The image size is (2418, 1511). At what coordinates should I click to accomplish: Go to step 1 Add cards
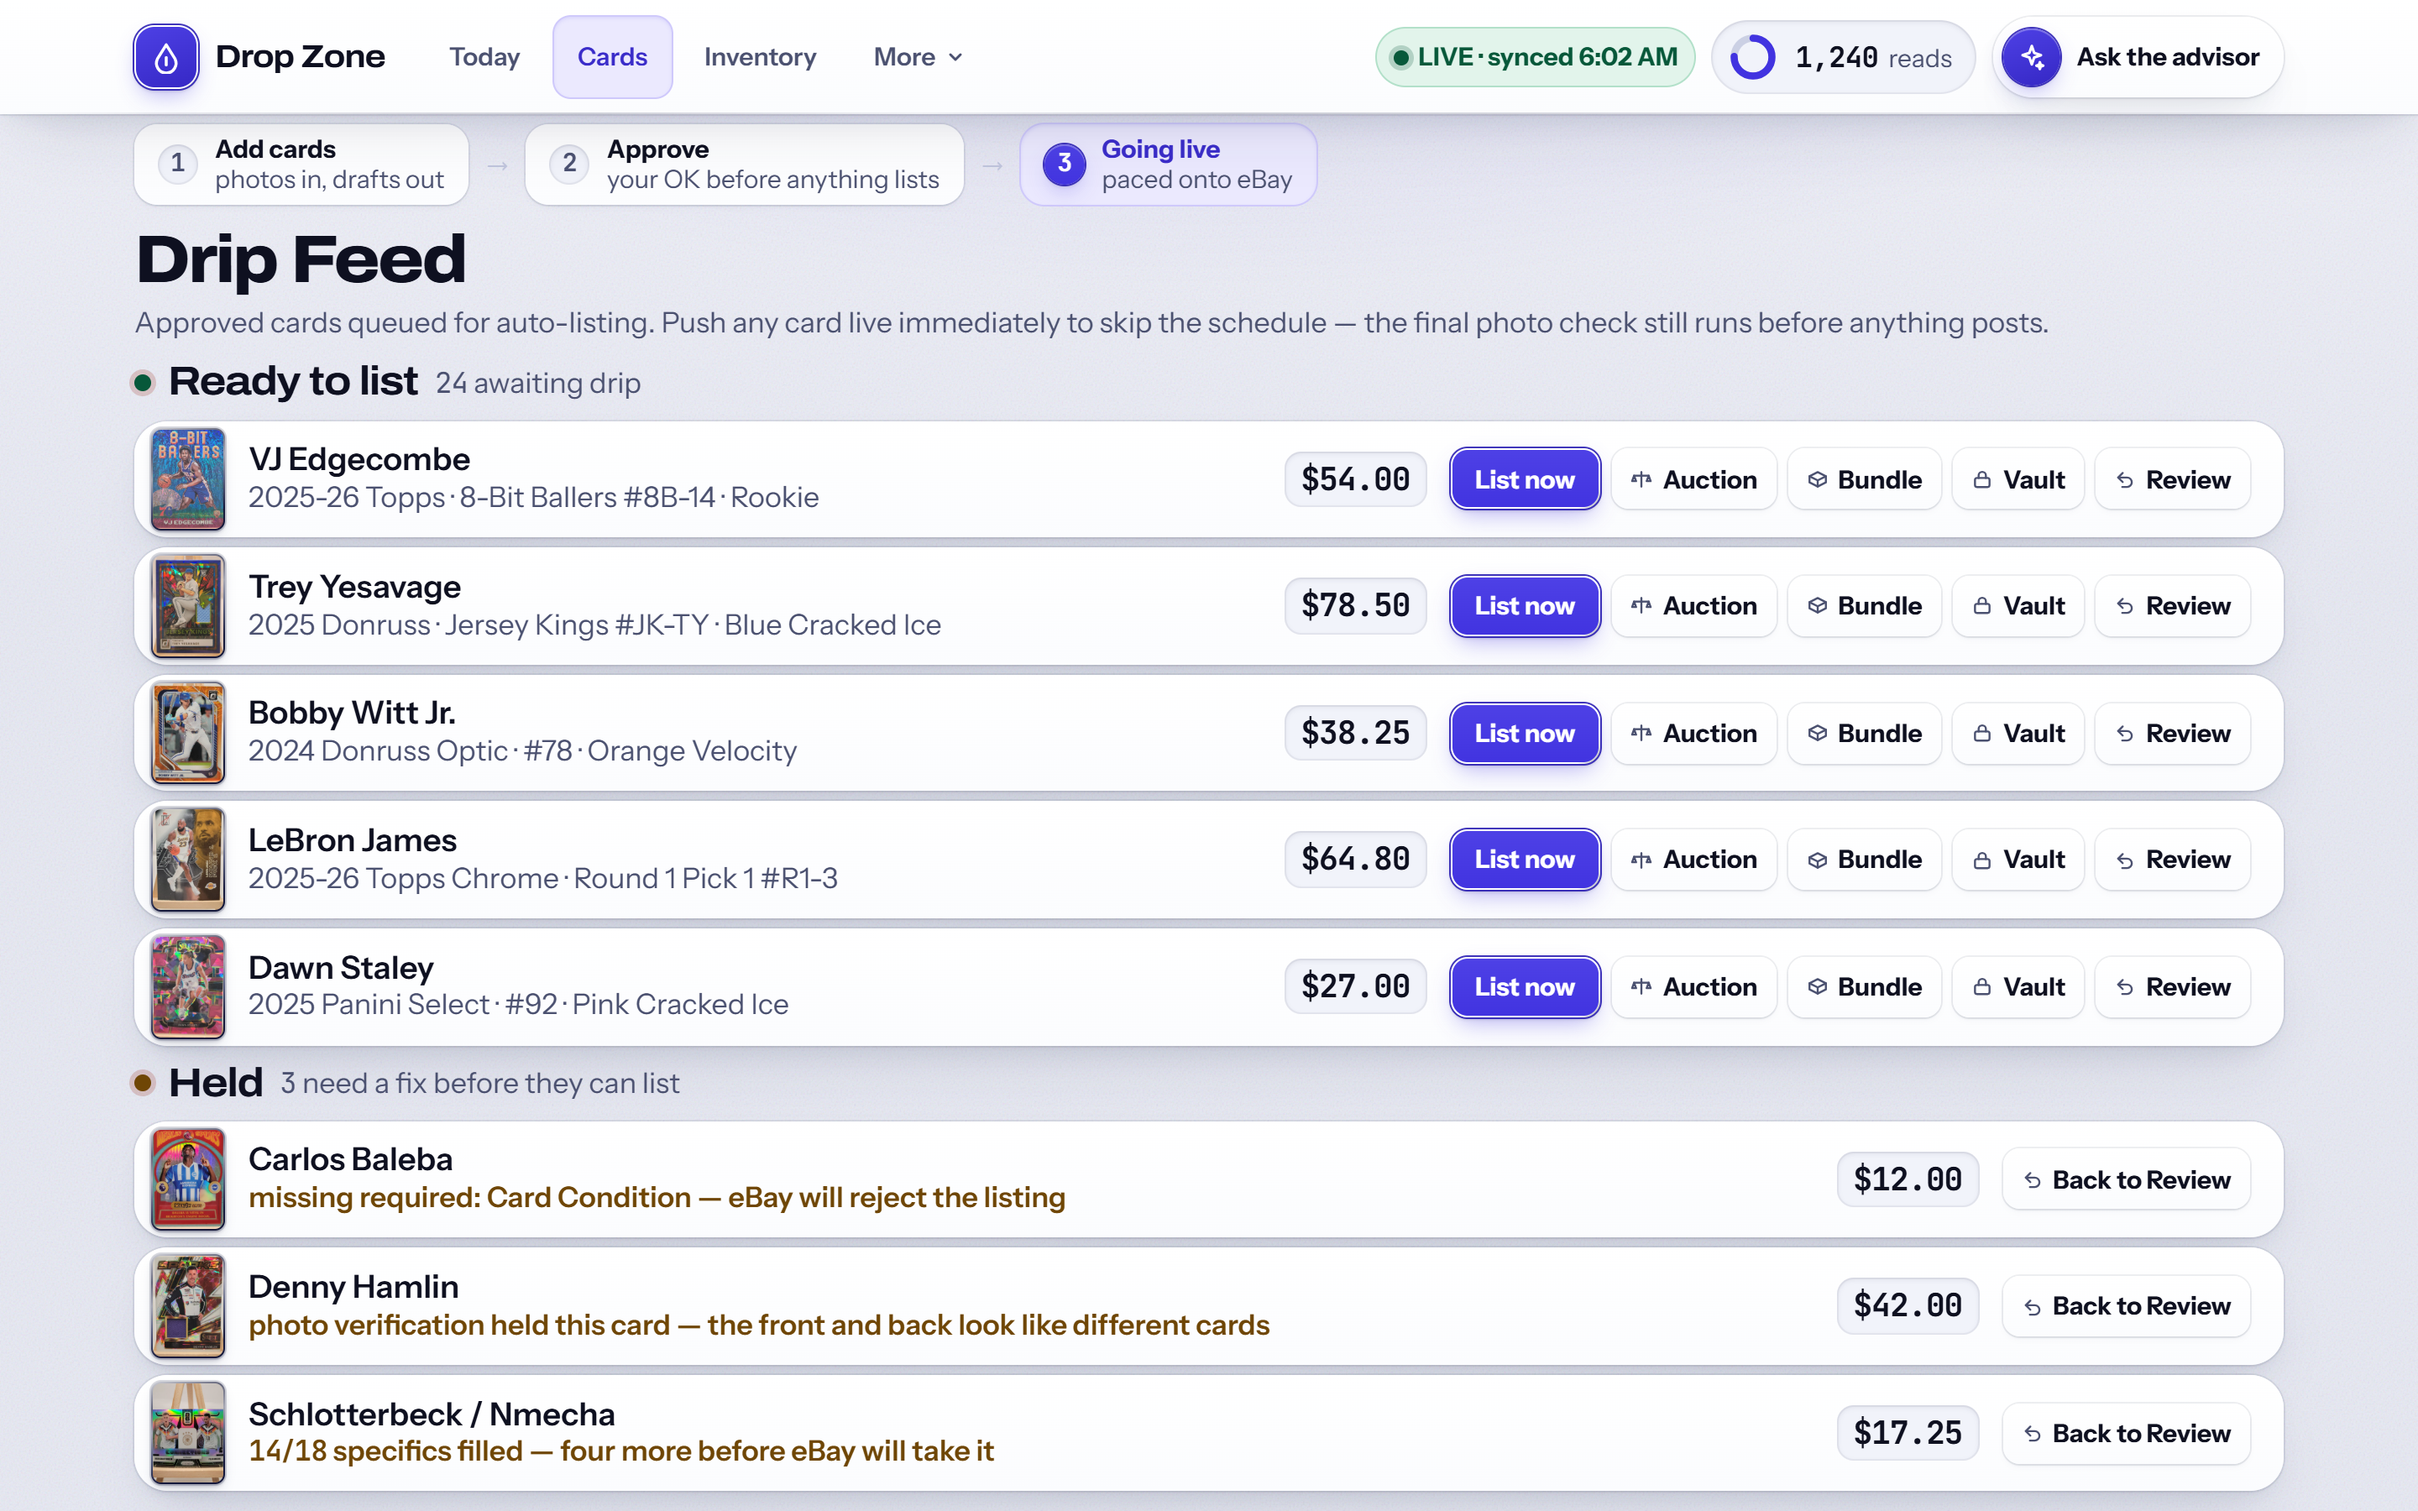tap(301, 164)
